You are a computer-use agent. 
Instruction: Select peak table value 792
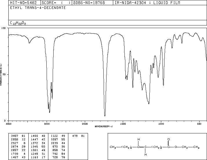[55, 154]
